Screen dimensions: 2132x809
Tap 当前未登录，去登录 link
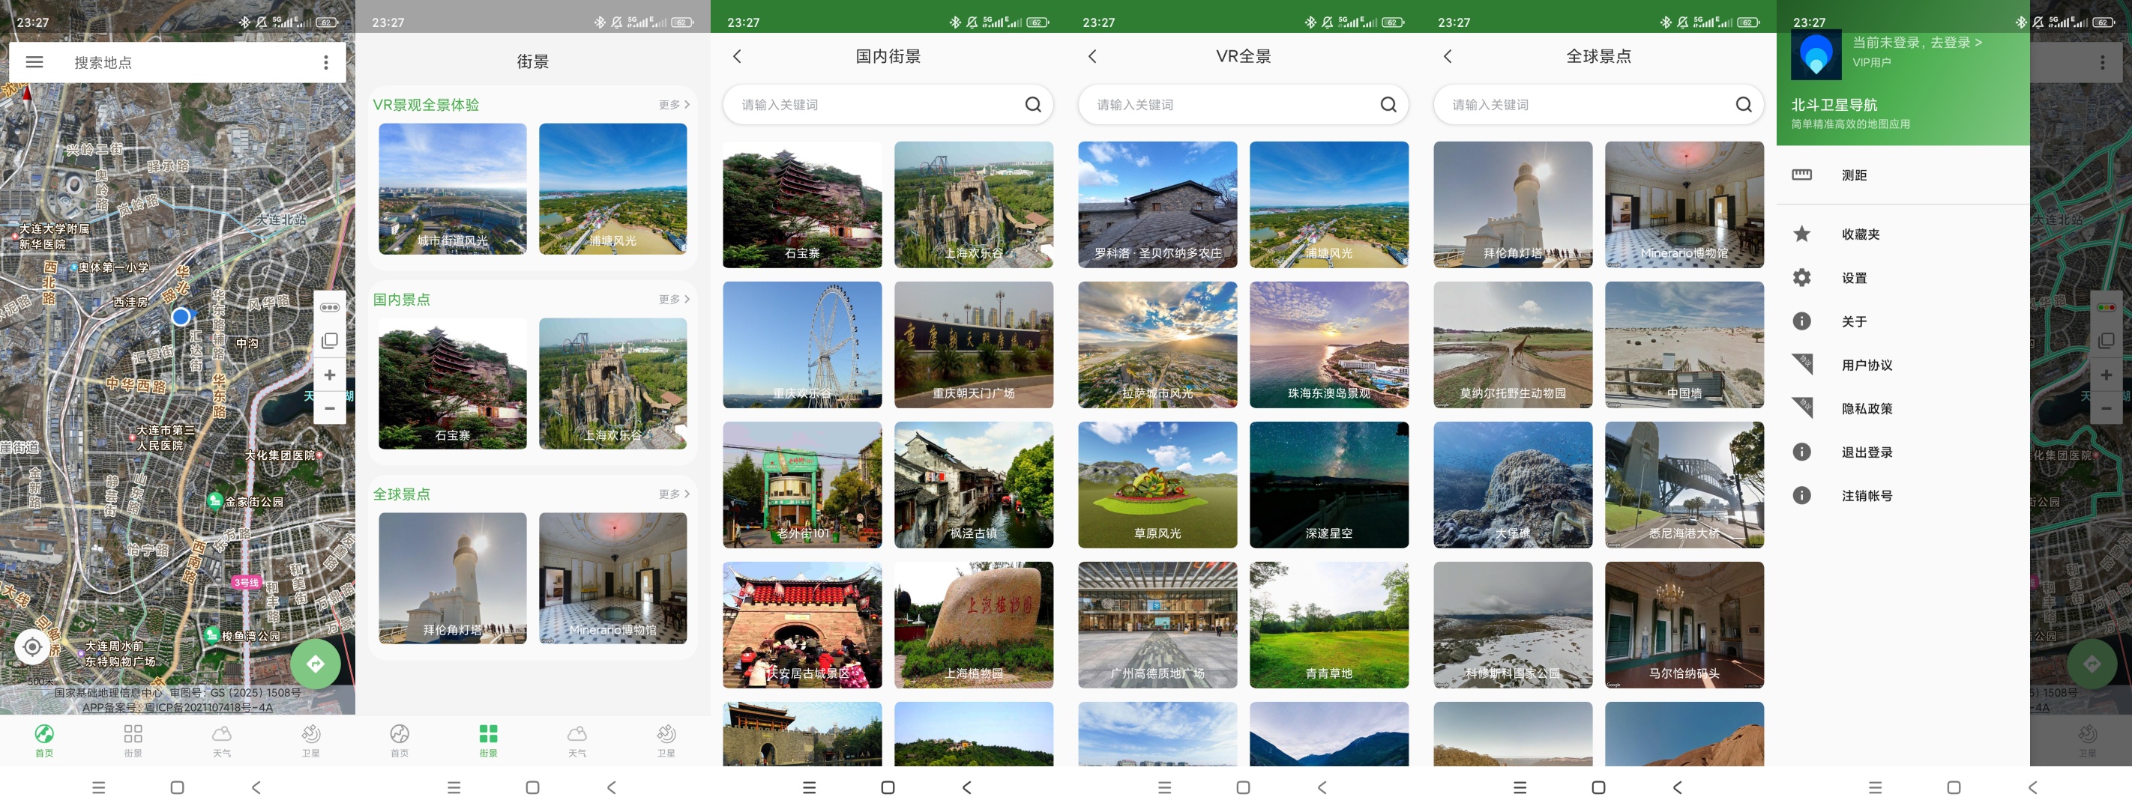tap(1917, 42)
